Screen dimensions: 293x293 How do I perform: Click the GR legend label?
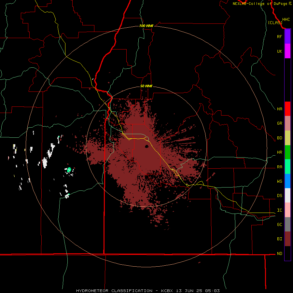[x=279, y=123]
